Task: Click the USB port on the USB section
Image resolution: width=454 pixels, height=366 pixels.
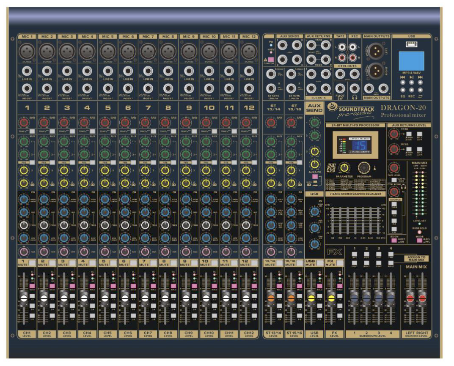Action: pos(411,44)
